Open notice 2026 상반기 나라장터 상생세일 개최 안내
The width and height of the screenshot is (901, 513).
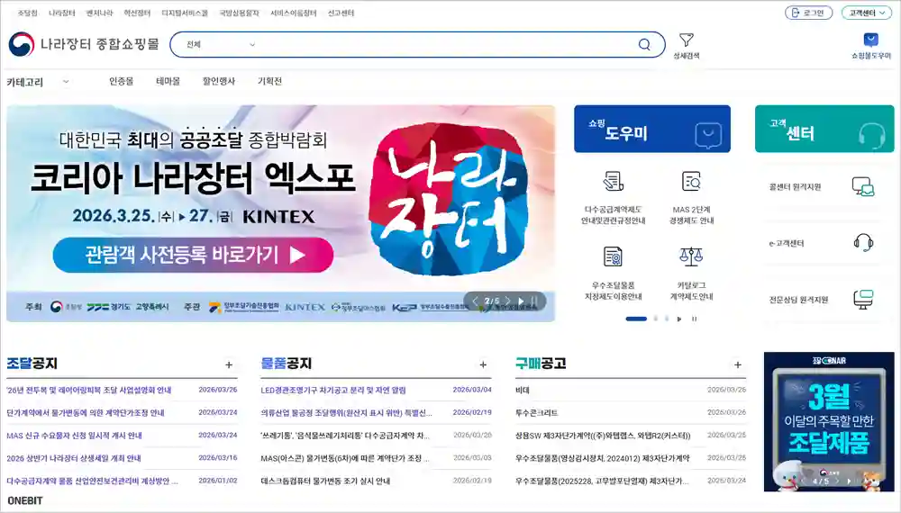tap(74, 458)
